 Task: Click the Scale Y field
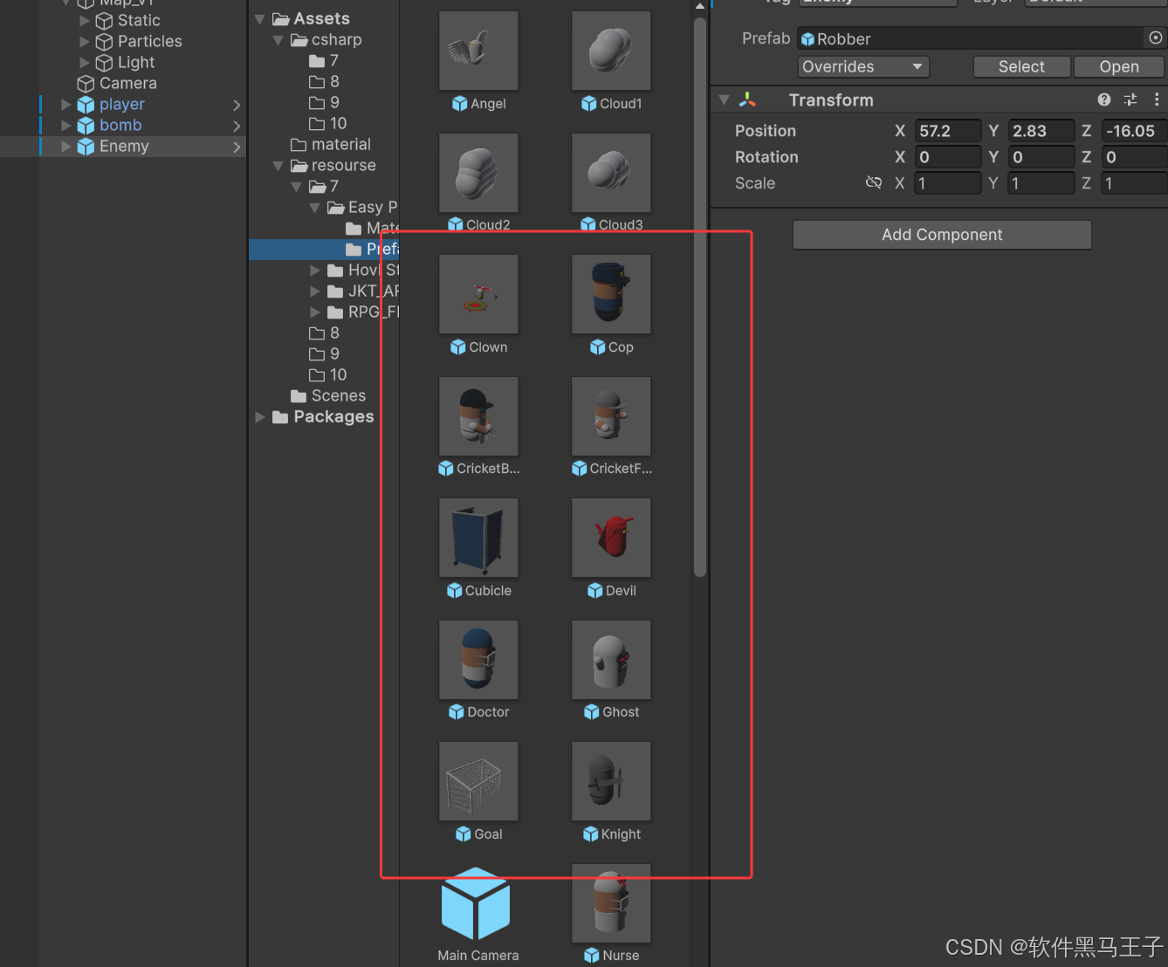1041,183
